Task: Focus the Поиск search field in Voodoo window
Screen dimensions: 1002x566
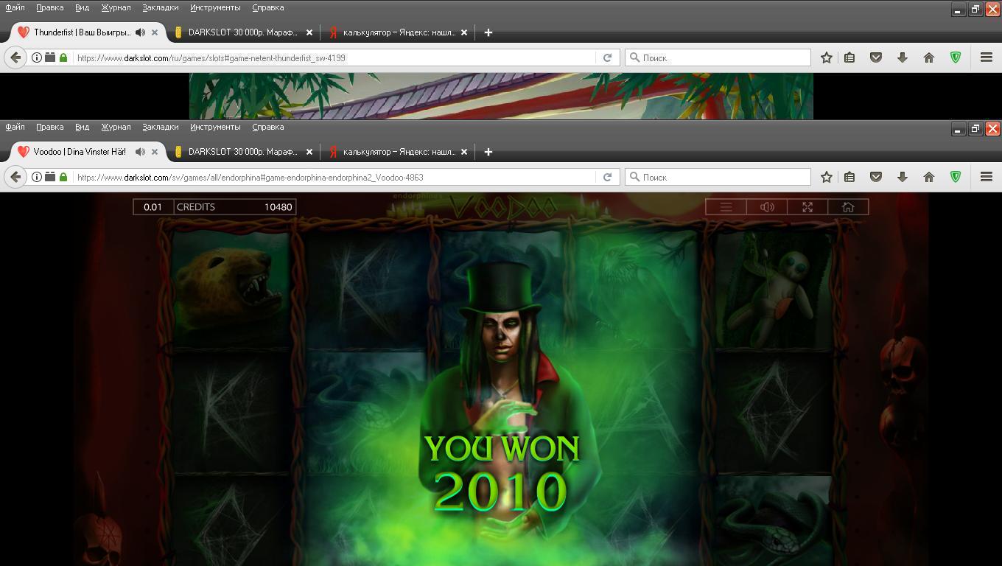Action: click(x=718, y=177)
